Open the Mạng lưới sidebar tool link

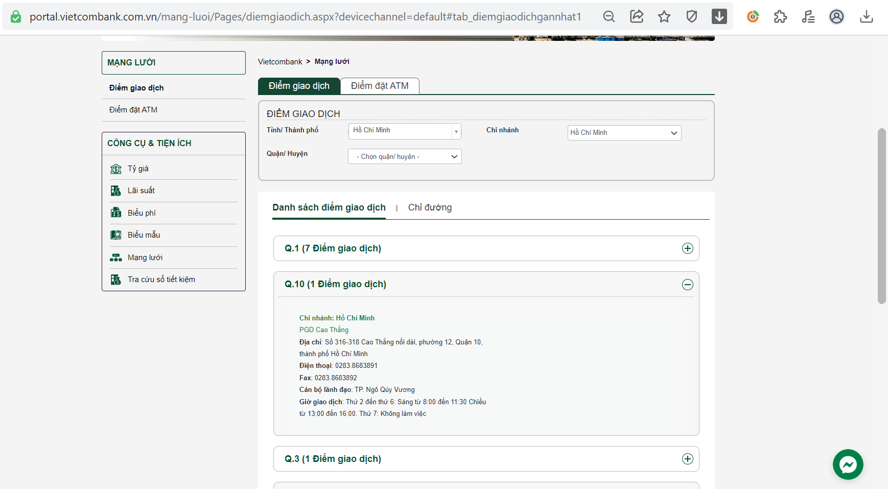[x=145, y=258]
